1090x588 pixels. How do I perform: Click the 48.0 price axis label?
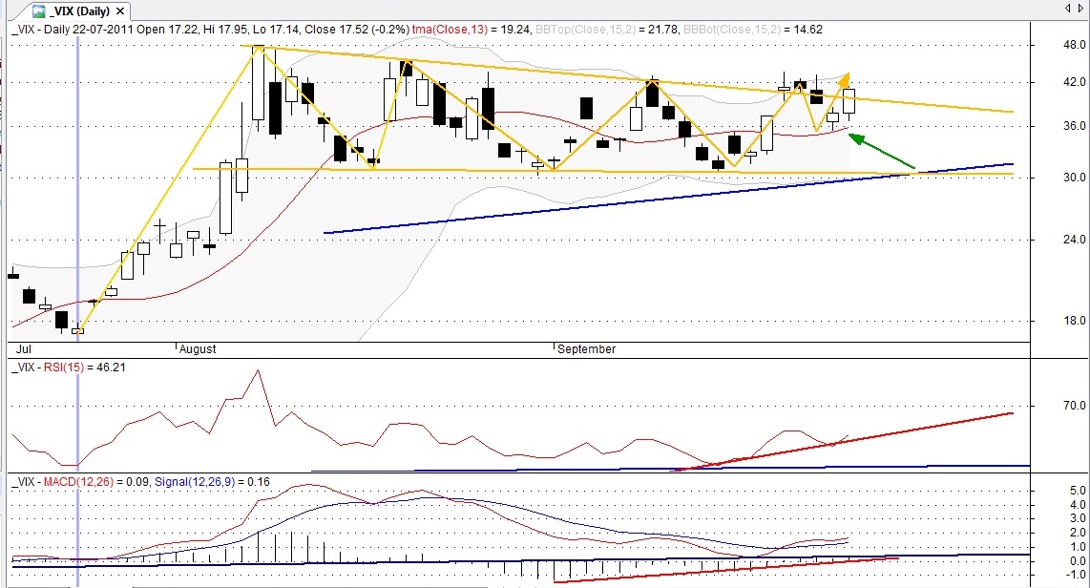pyautogui.click(x=1074, y=45)
